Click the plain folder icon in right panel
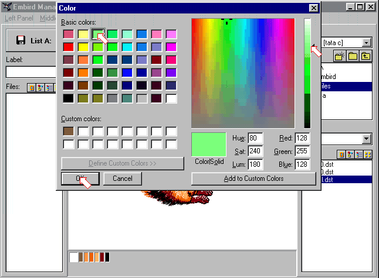 pyautogui.click(x=353, y=56)
